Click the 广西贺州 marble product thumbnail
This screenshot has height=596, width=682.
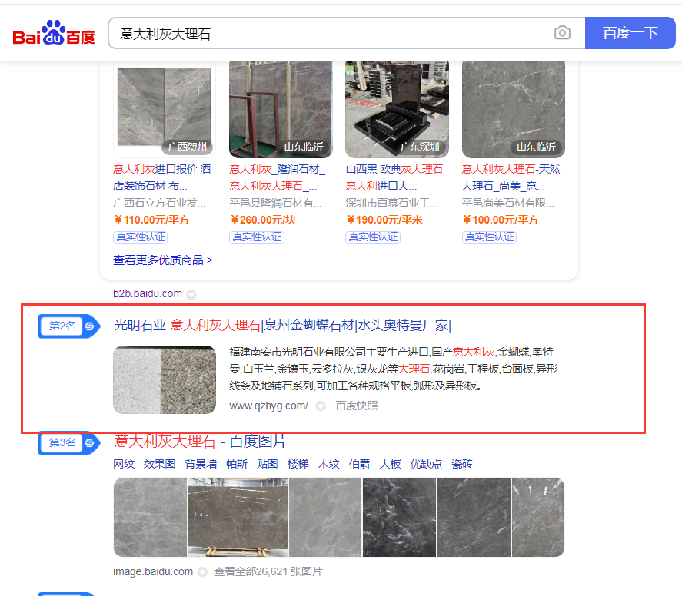click(164, 108)
